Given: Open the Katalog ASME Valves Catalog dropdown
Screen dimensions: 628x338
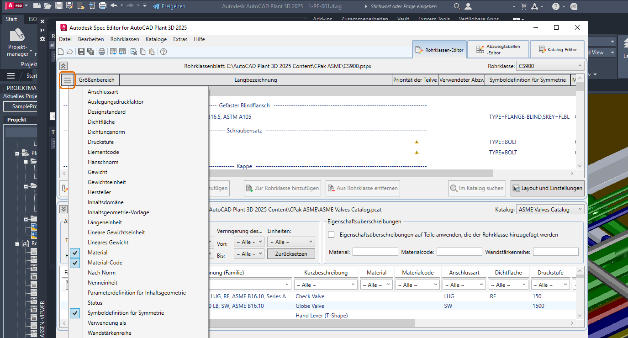Looking at the screenshot, I should [x=550, y=210].
